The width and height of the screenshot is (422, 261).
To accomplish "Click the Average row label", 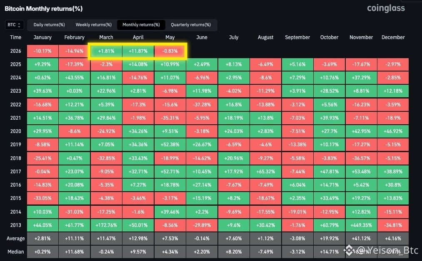I will (15, 239).
